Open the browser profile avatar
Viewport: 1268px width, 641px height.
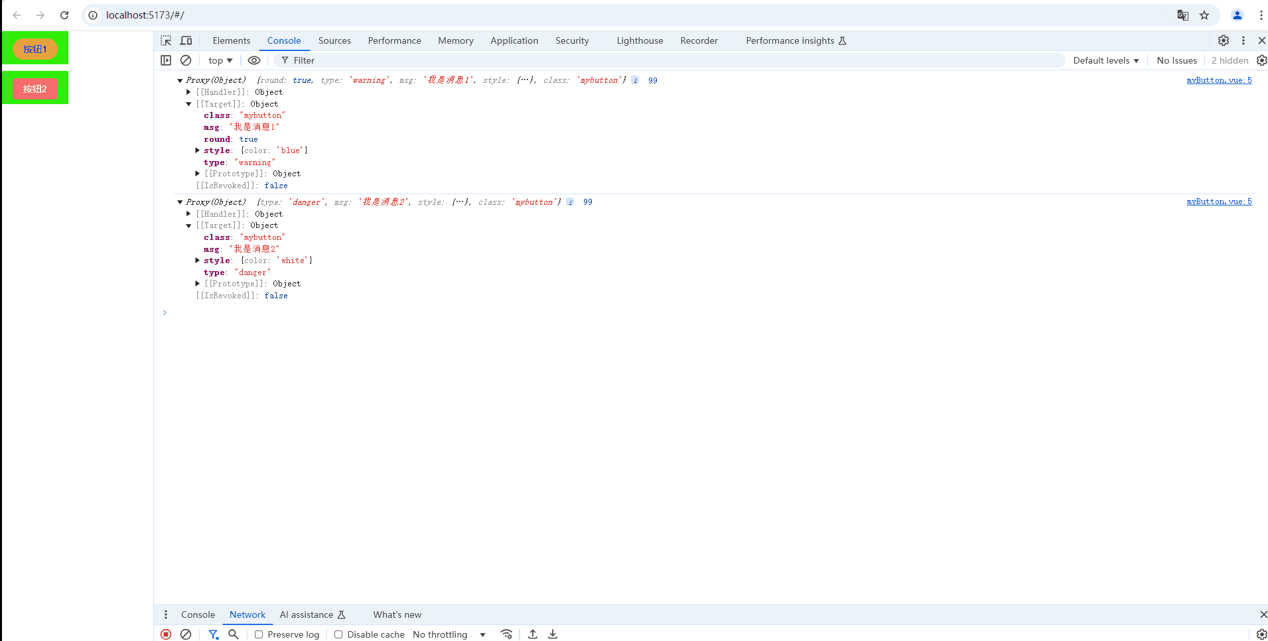click(1237, 15)
